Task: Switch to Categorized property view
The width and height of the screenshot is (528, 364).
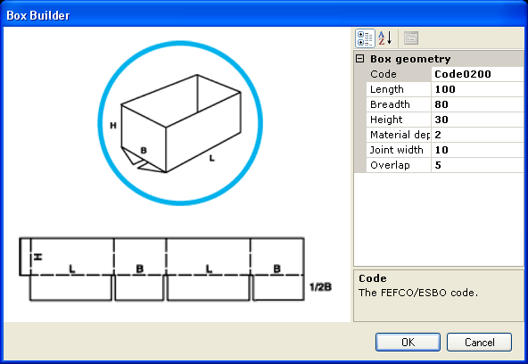Action: point(365,38)
